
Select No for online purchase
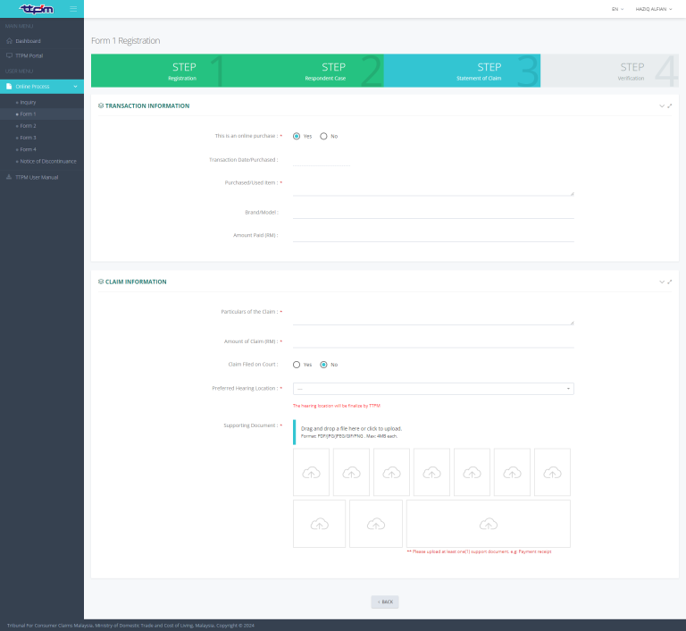click(x=323, y=136)
